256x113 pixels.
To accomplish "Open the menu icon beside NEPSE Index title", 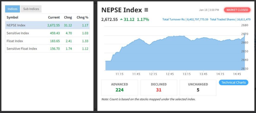I will [x=146, y=10].
